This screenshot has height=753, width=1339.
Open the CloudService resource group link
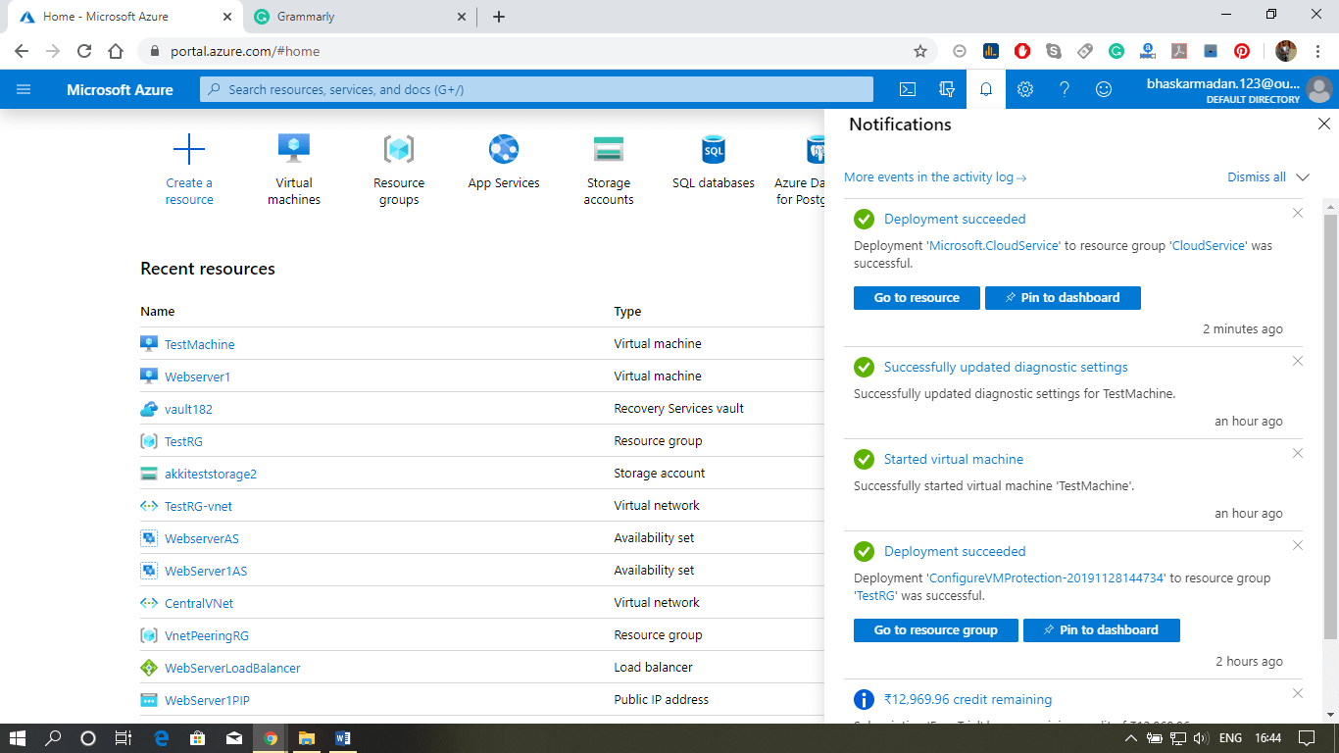click(x=1210, y=246)
